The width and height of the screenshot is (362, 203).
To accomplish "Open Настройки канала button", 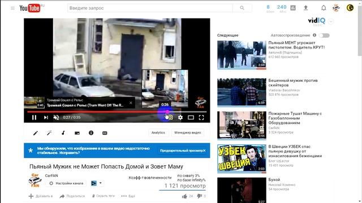I will 66,183.
